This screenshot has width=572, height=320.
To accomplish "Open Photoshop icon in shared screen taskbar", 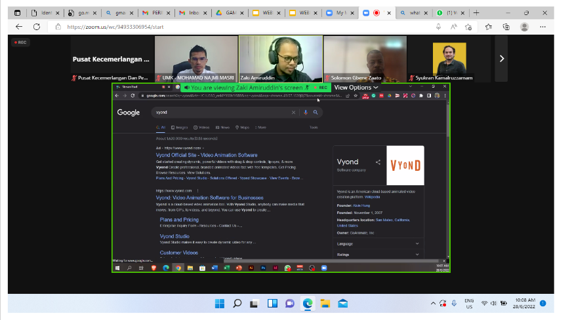I will pos(263,268).
